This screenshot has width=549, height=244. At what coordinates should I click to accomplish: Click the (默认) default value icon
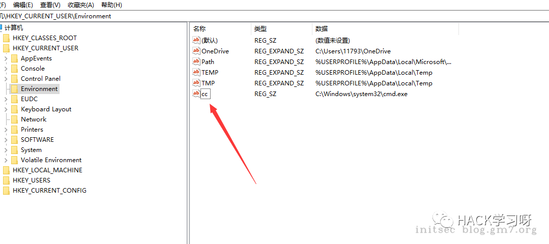(196, 40)
